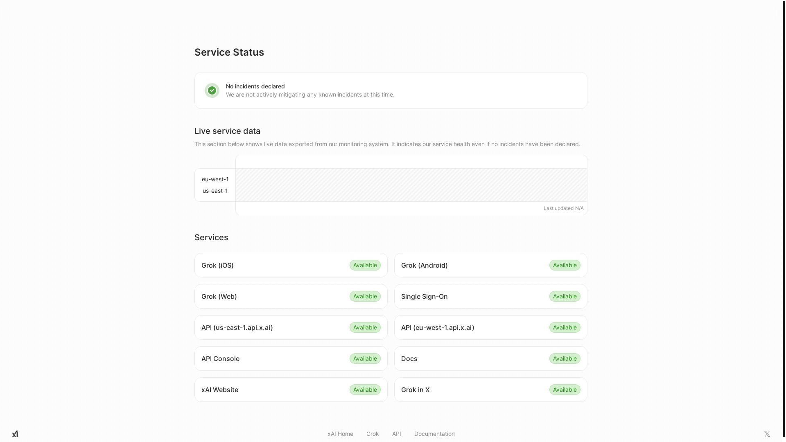Click the hatched live data chart area

coord(411,185)
